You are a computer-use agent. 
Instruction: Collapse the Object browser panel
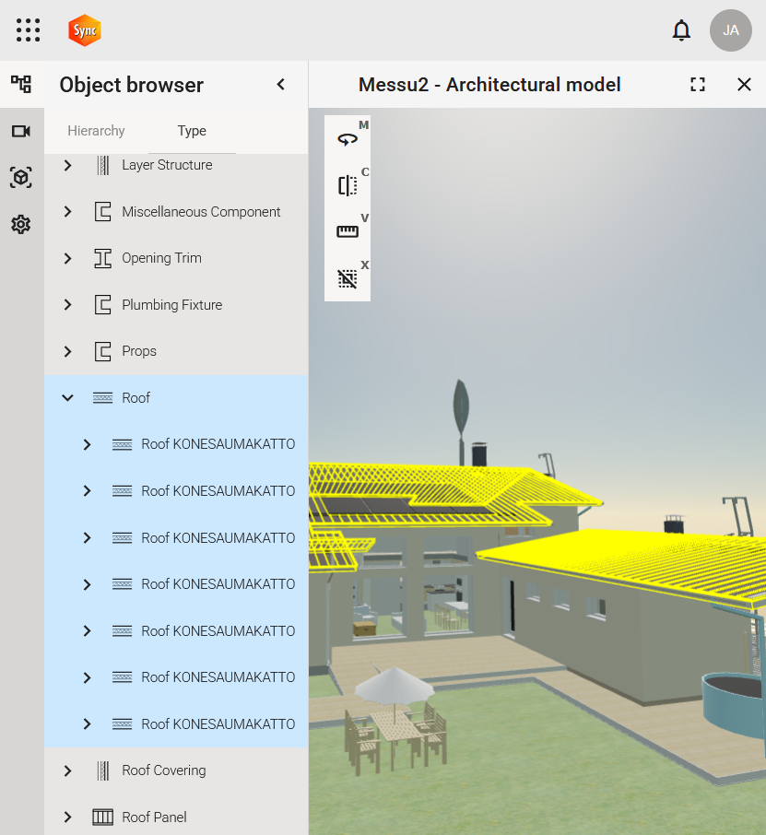click(281, 85)
